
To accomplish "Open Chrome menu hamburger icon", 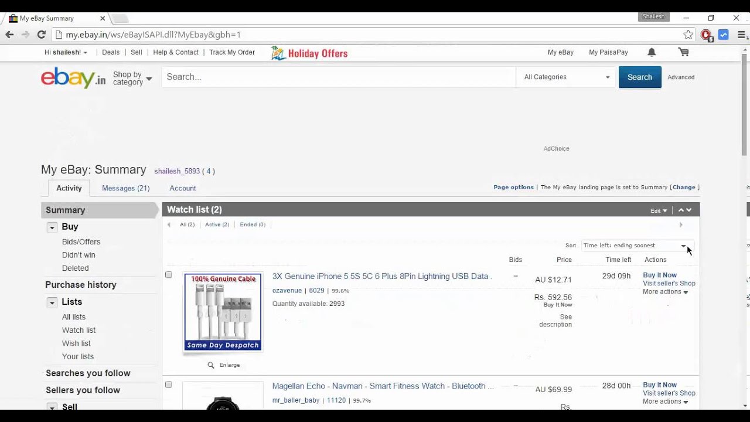I will 741,35.
